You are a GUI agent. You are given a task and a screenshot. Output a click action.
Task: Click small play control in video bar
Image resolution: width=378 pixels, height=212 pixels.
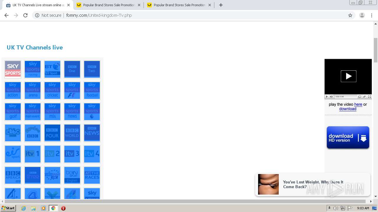coord(327,97)
